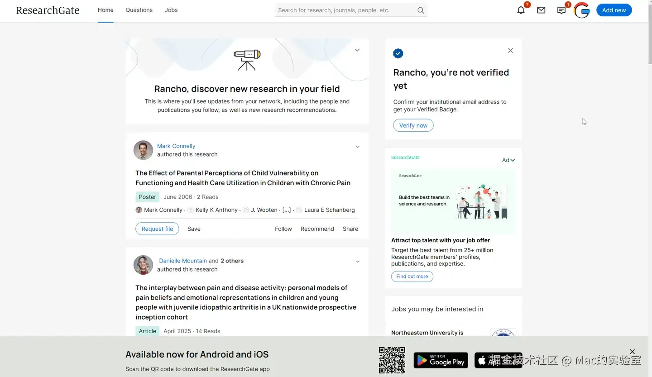Open the Danielle Mountain author link

point(183,261)
